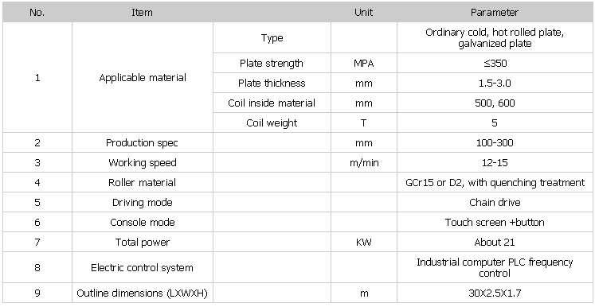
Task: Click the "No." column header
Action: [37, 12]
